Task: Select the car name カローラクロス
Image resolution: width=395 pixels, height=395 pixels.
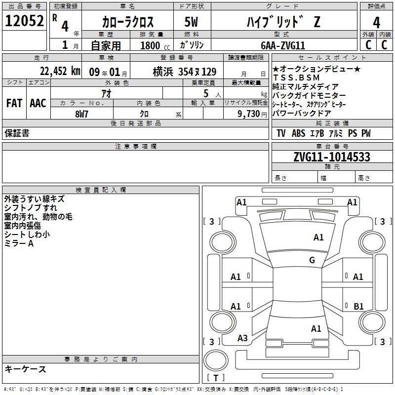Action: [128, 22]
